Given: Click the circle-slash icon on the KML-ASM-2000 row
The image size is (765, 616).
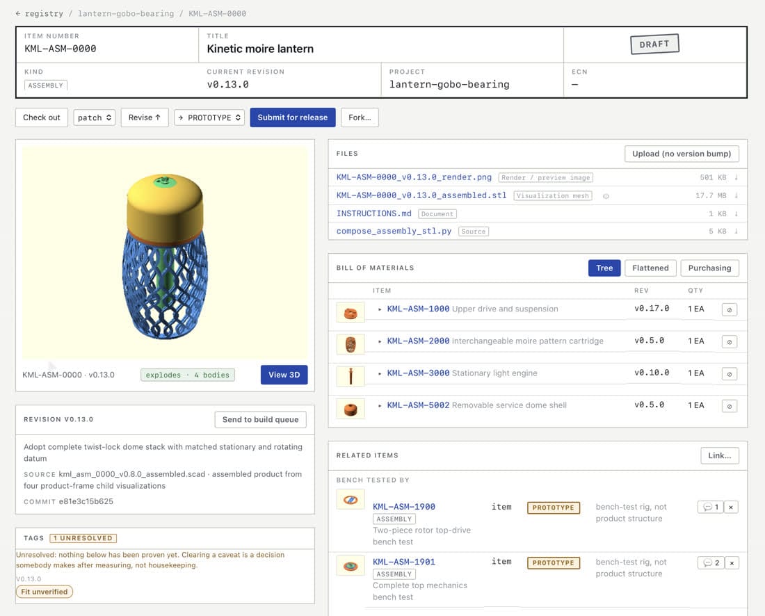Looking at the screenshot, I should (730, 342).
